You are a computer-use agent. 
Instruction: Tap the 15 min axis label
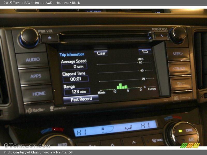[101, 92]
